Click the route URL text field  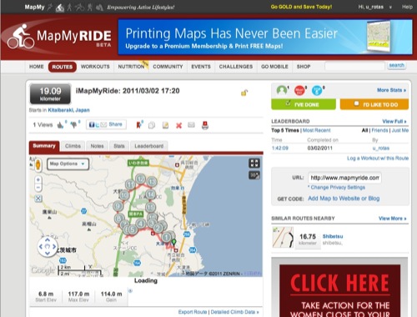tap(344, 178)
